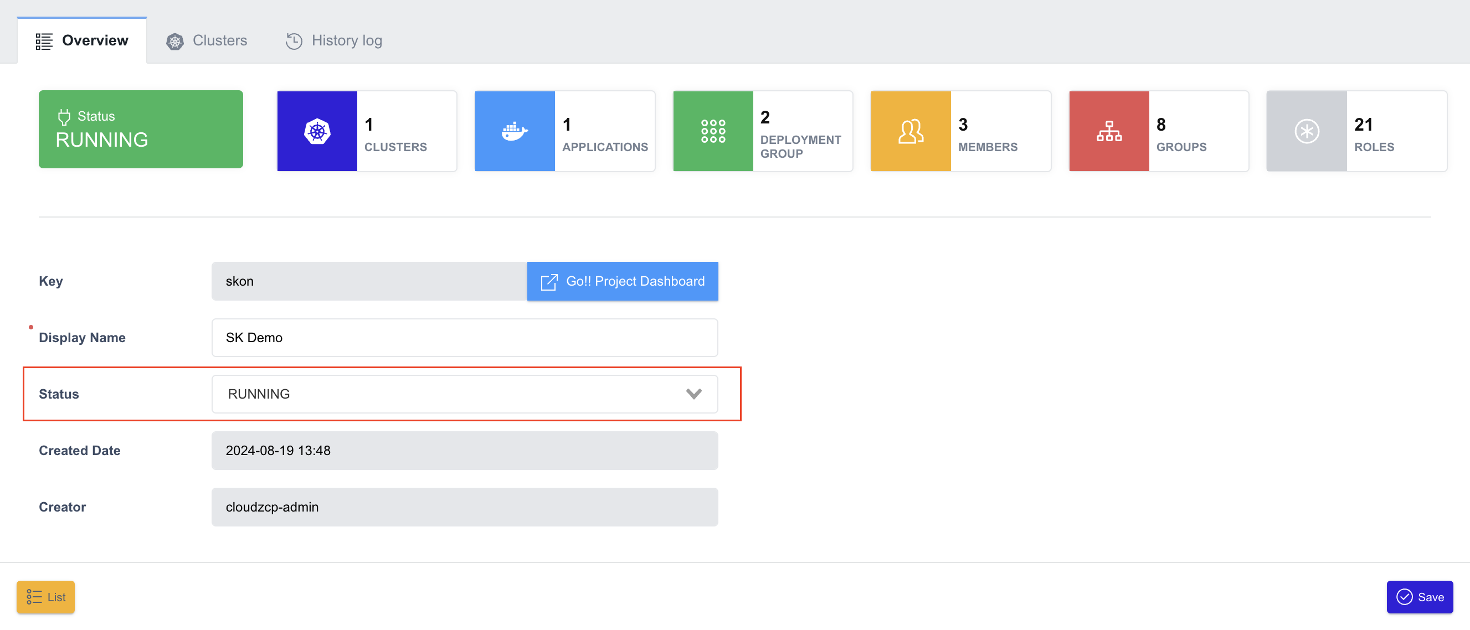Click the Creator label

point(62,507)
